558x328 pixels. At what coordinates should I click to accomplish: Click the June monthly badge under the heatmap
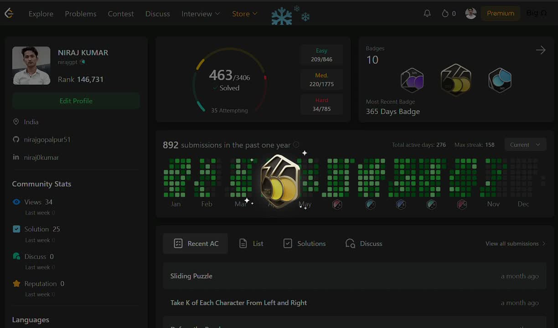point(337,204)
